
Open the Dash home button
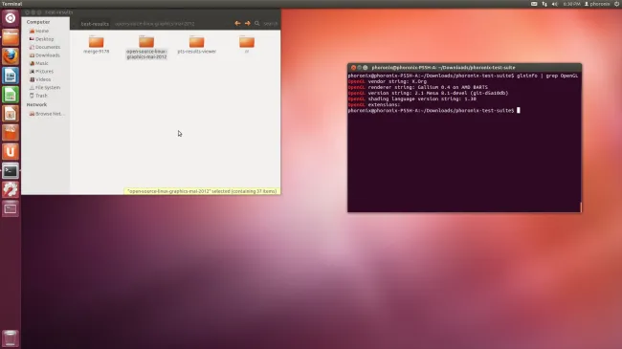11,18
